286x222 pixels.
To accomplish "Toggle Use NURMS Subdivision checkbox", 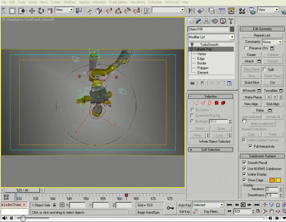I will pyautogui.click(x=245, y=168).
